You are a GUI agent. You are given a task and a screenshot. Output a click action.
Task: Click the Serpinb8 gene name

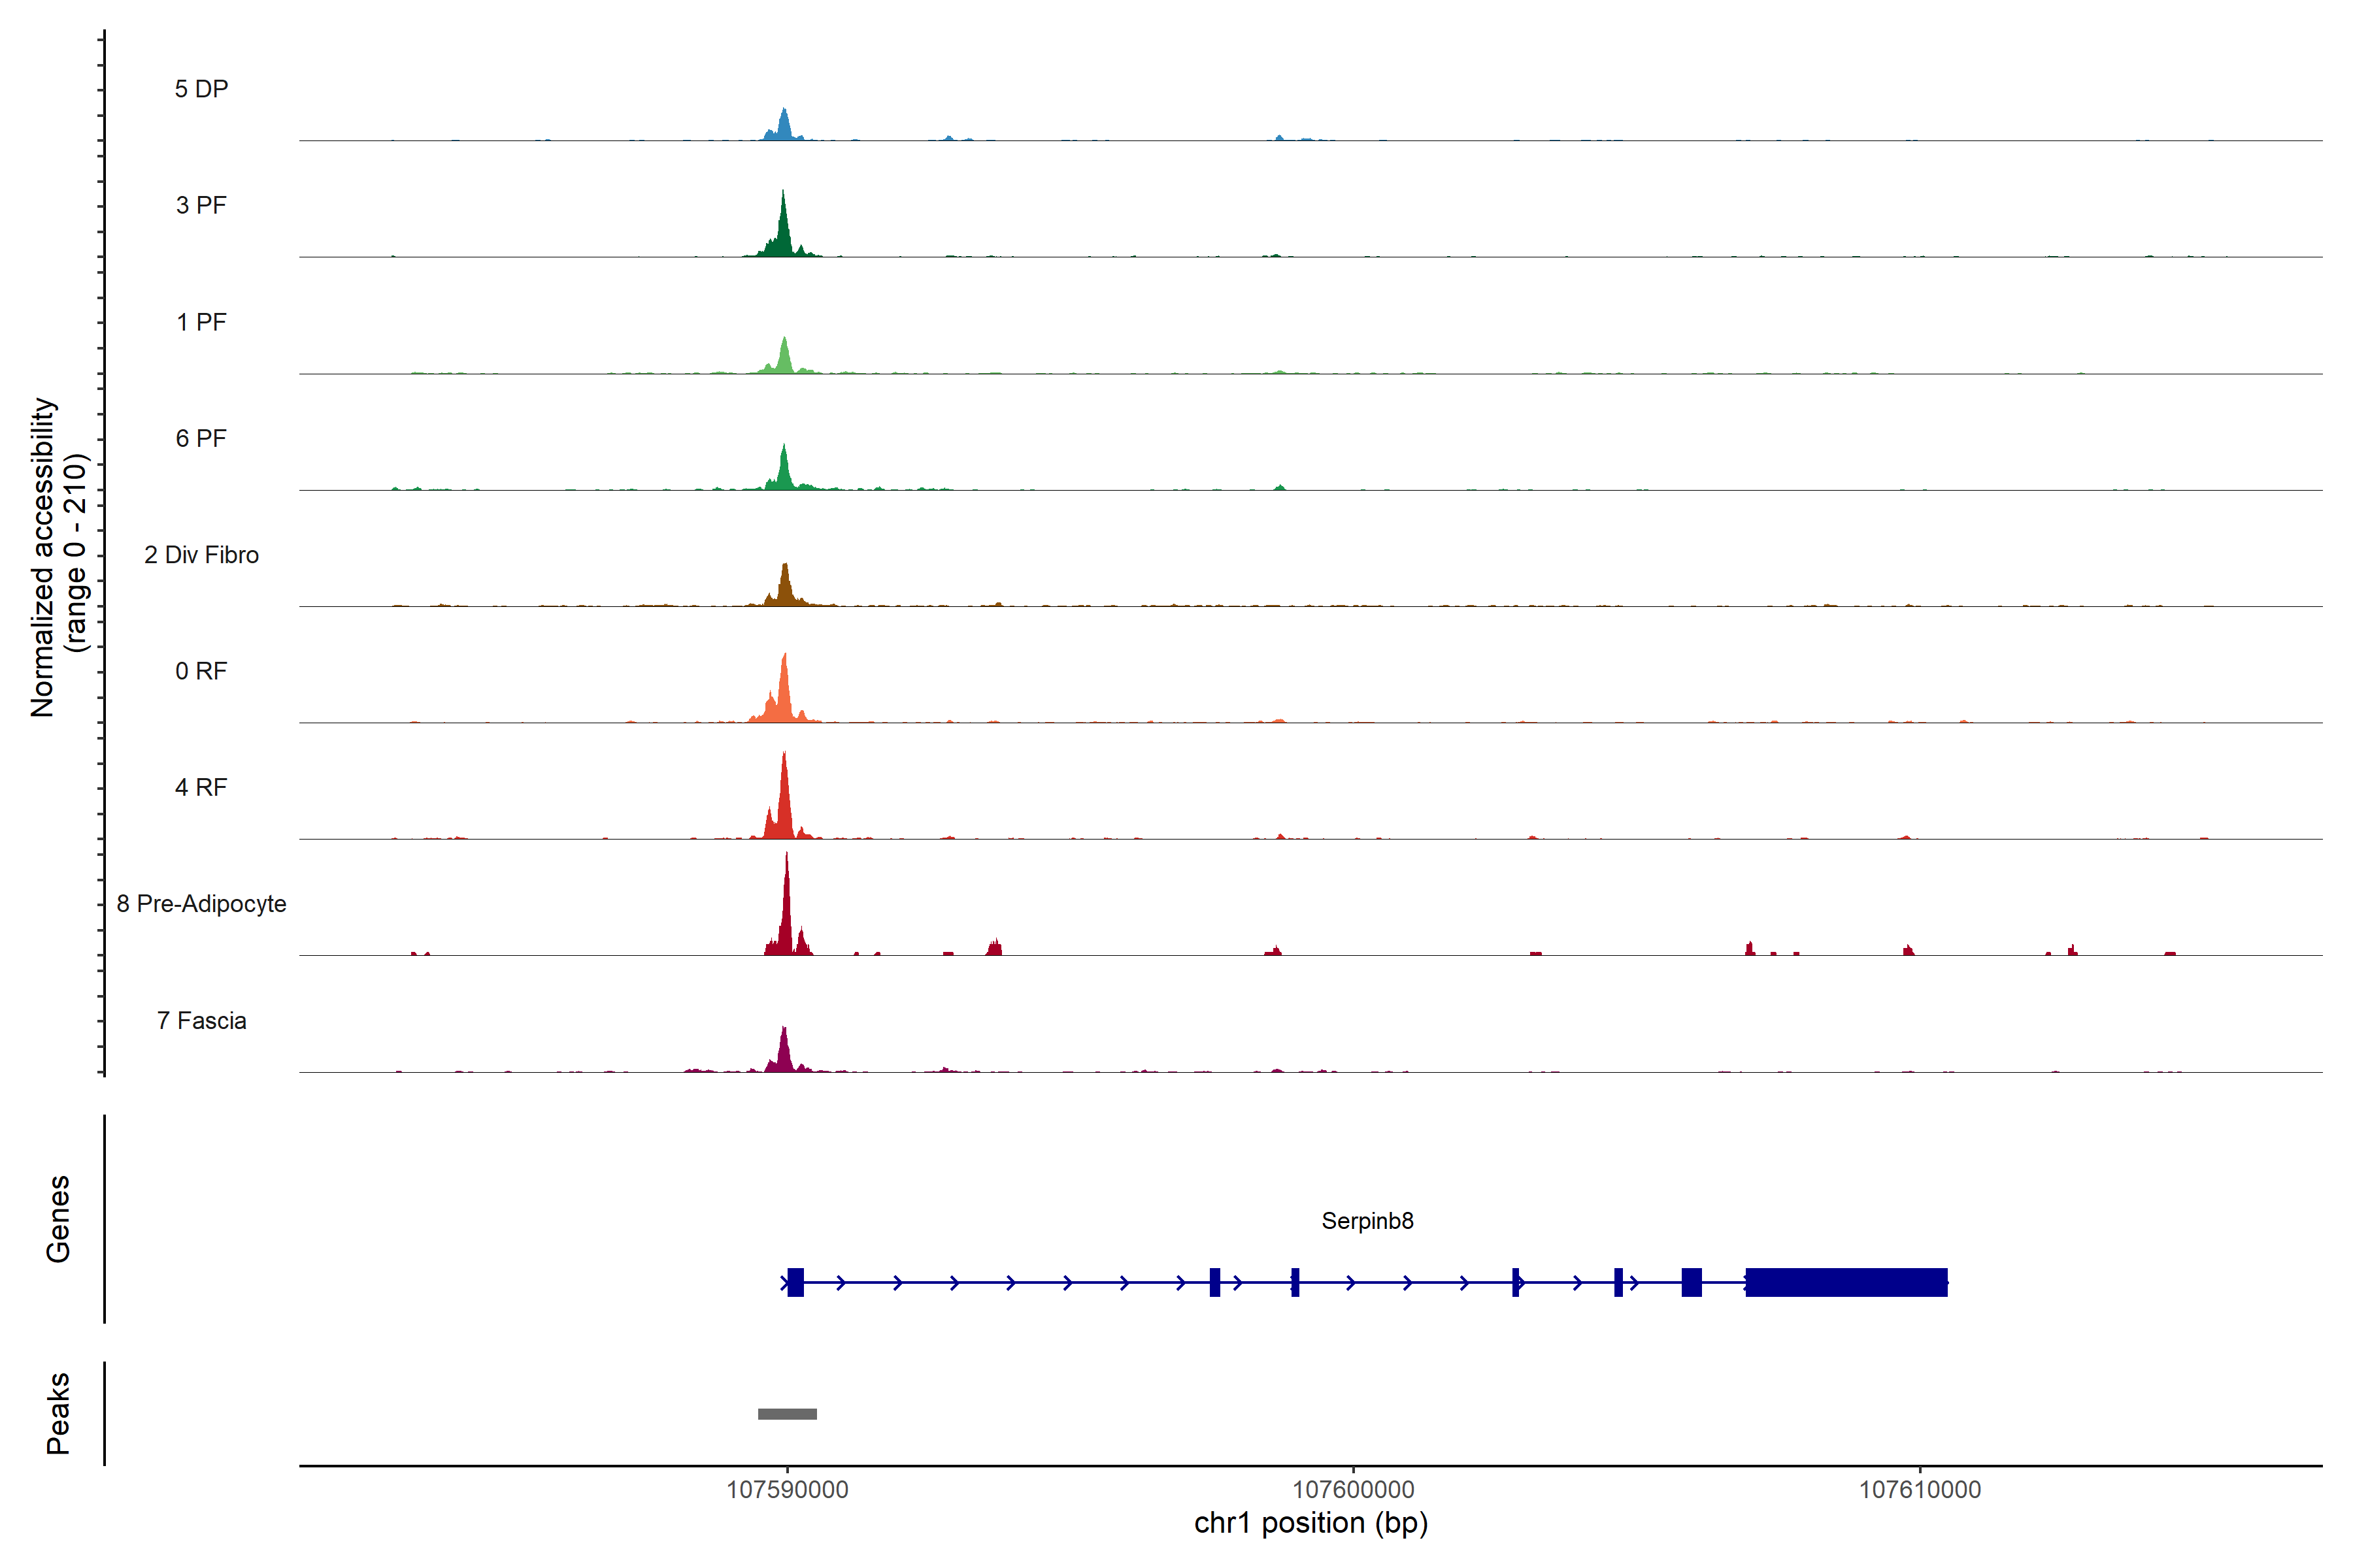[x=1367, y=1221]
